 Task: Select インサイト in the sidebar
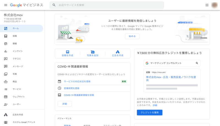[21, 51]
